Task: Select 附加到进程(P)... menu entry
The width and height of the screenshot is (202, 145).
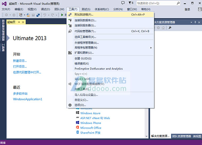Action: coord(110,15)
